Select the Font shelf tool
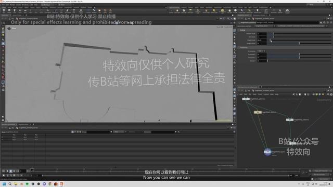This screenshot has height=187, width=333. 74,10
